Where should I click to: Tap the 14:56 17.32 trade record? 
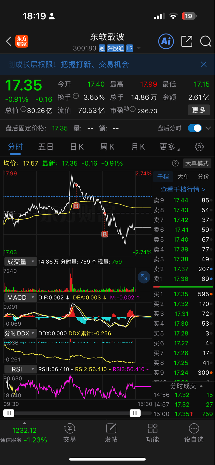point(183,395)
